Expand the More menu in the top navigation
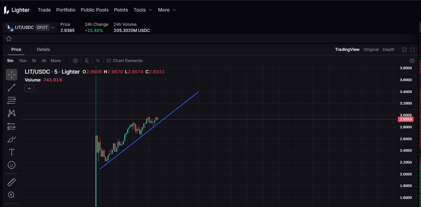This screenshot has width=421, height=207. (167, 10)
